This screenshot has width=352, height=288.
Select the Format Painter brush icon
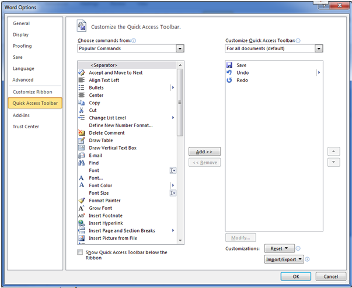pyautogui.click(x=82, y=201)
